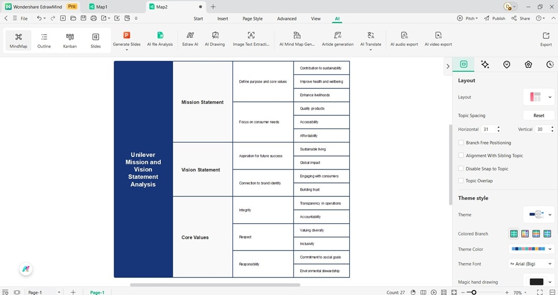
Task: Open Image Text Extraction tool
Action: tap(251, 39)
